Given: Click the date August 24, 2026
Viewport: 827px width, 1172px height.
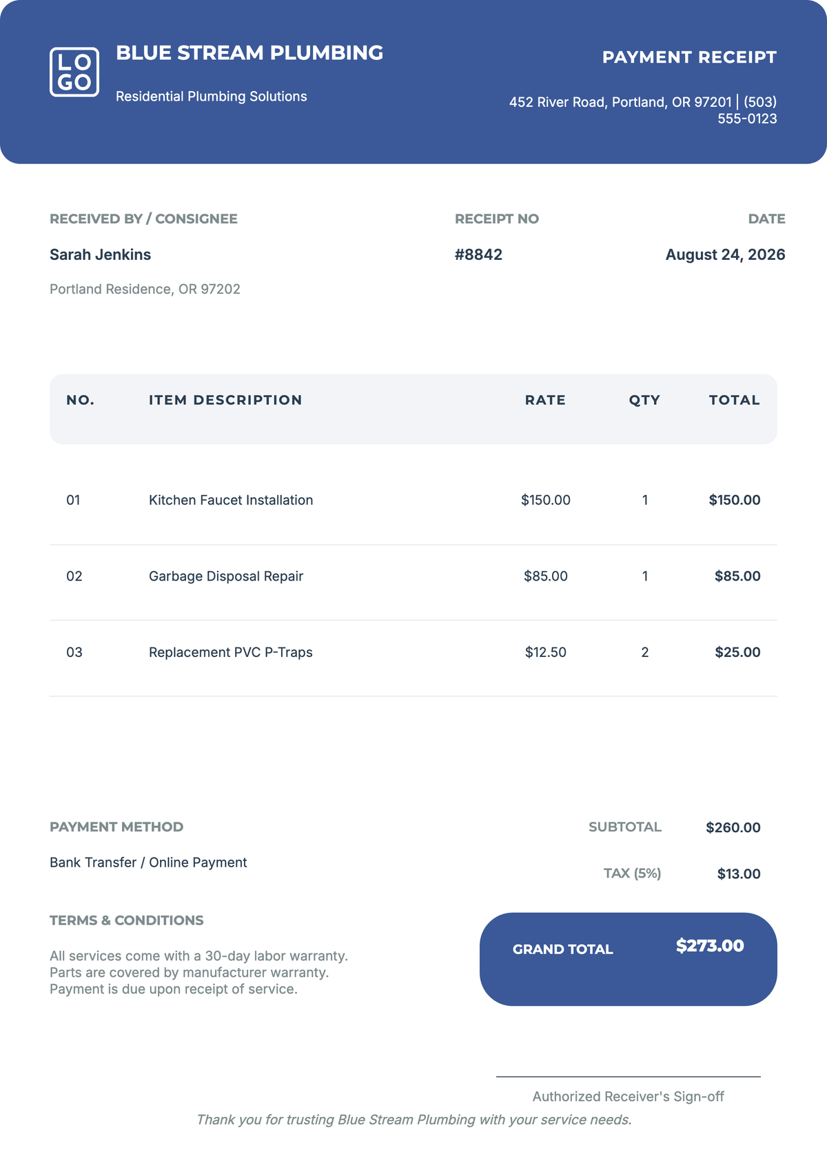Looking at the screenshot, I should 725,254.
